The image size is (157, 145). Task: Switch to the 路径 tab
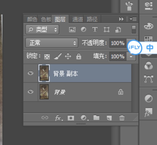pyautogui.click(x=92, y=19)
